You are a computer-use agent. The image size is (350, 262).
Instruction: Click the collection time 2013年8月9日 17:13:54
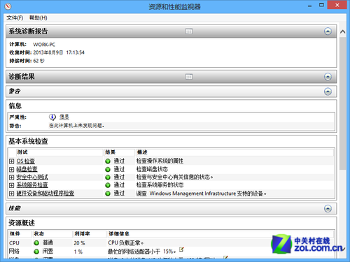point(59,52)
